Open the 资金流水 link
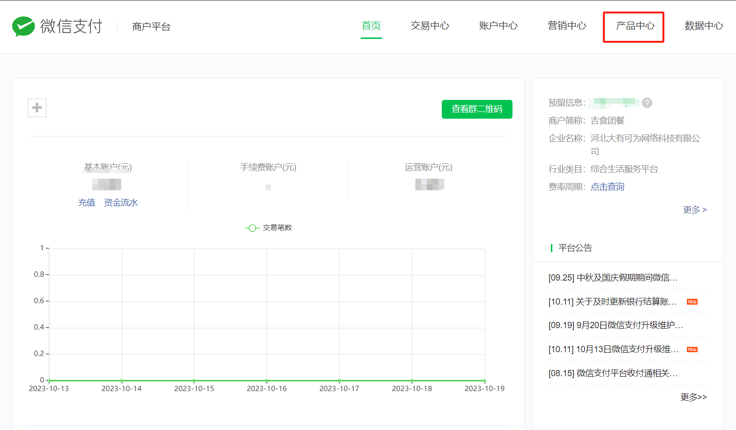The width and height of the screenshot is (736, 430). [121, 203]
